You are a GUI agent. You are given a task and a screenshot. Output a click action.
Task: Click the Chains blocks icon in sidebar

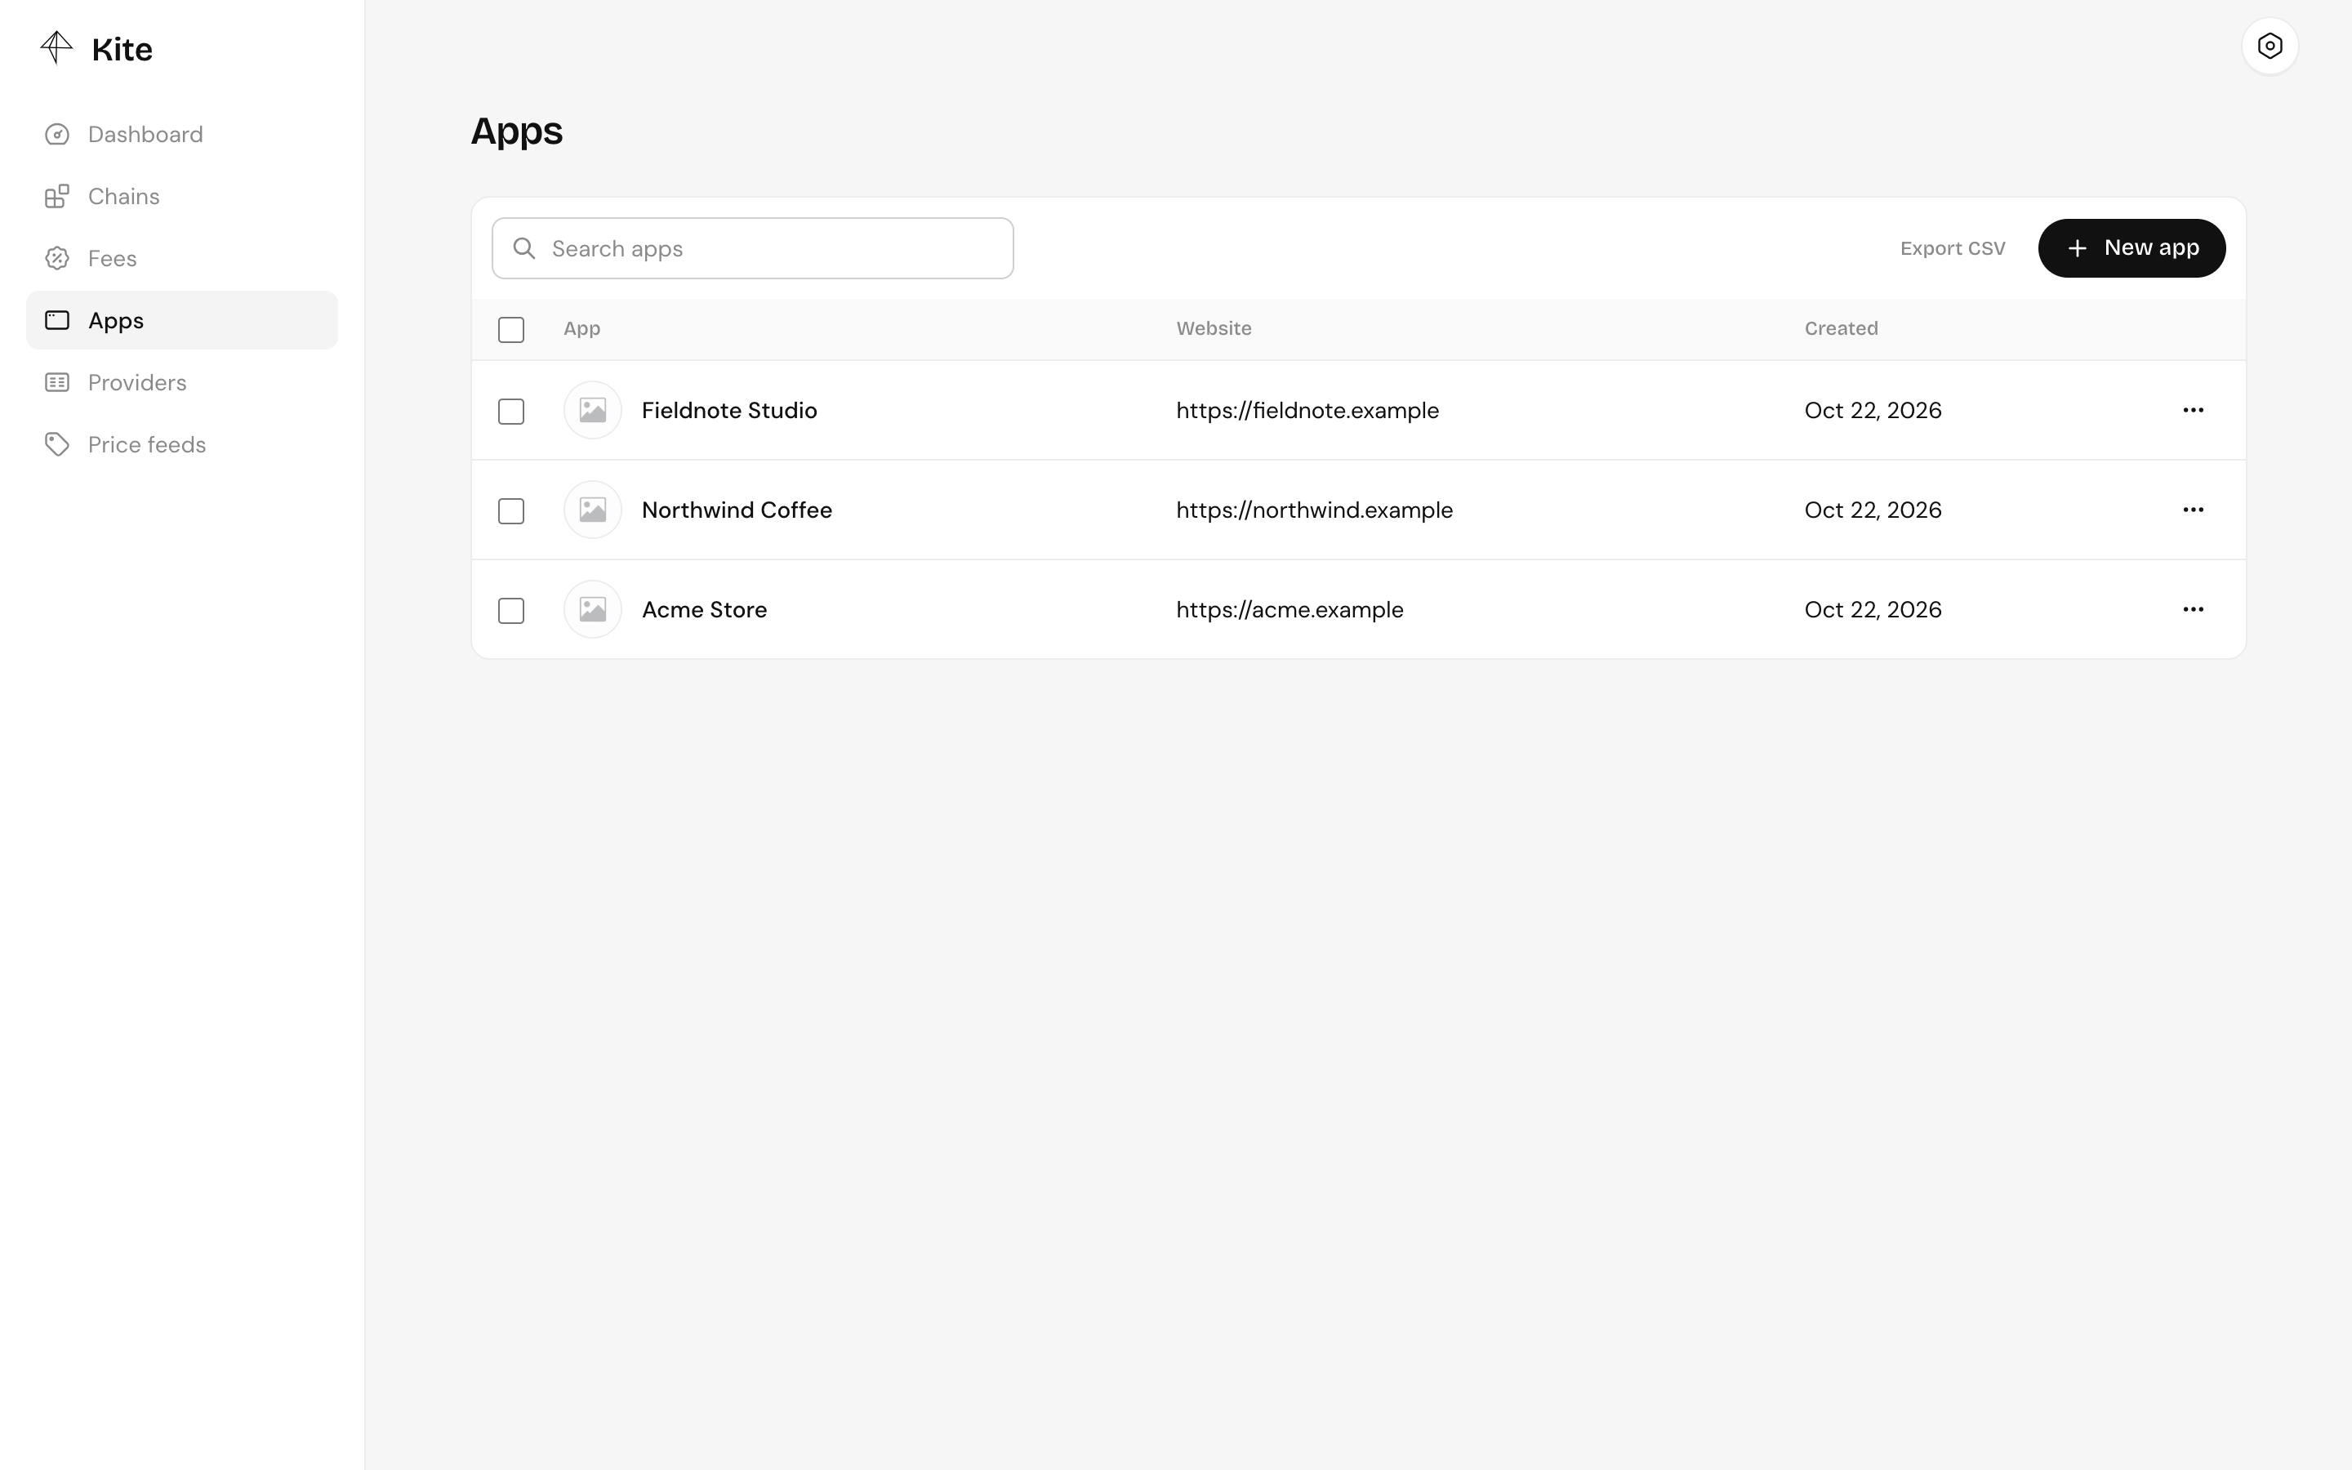57,196
